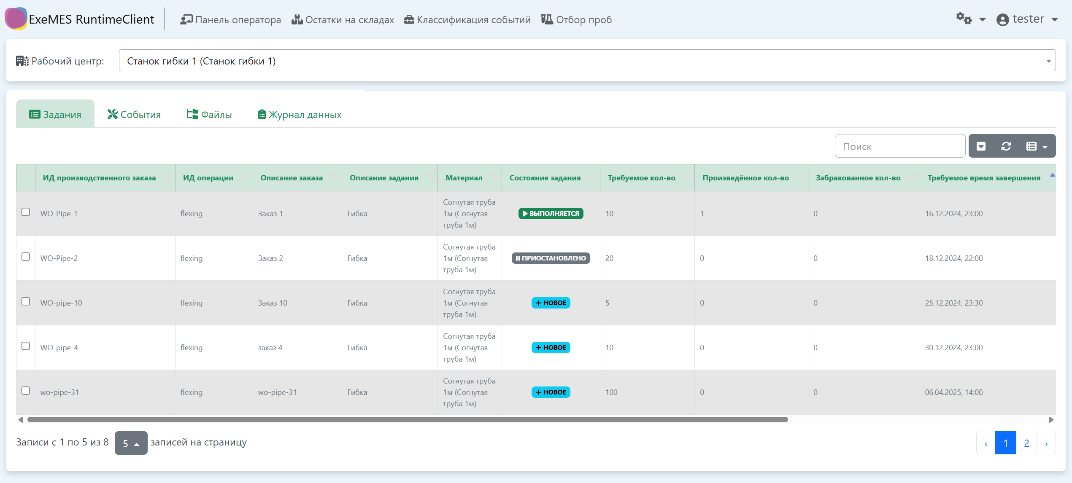This screenshot has height=483, width=1072.
Task: Focus the Поиск search field
Action: (x=900, y=146)
